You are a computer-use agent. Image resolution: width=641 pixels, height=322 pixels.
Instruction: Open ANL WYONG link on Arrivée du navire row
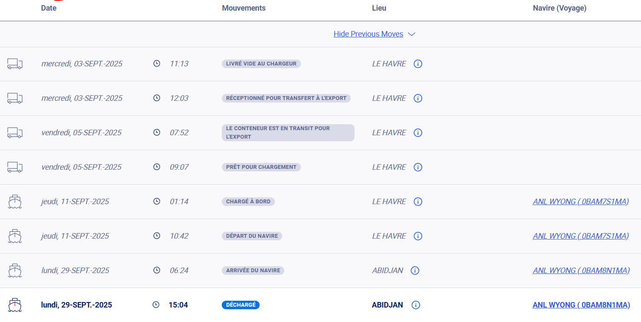[581, 271]
